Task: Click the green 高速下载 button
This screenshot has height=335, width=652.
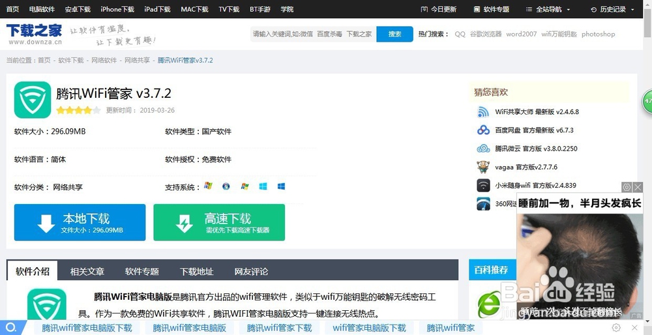Action: [x=219, y=222]
